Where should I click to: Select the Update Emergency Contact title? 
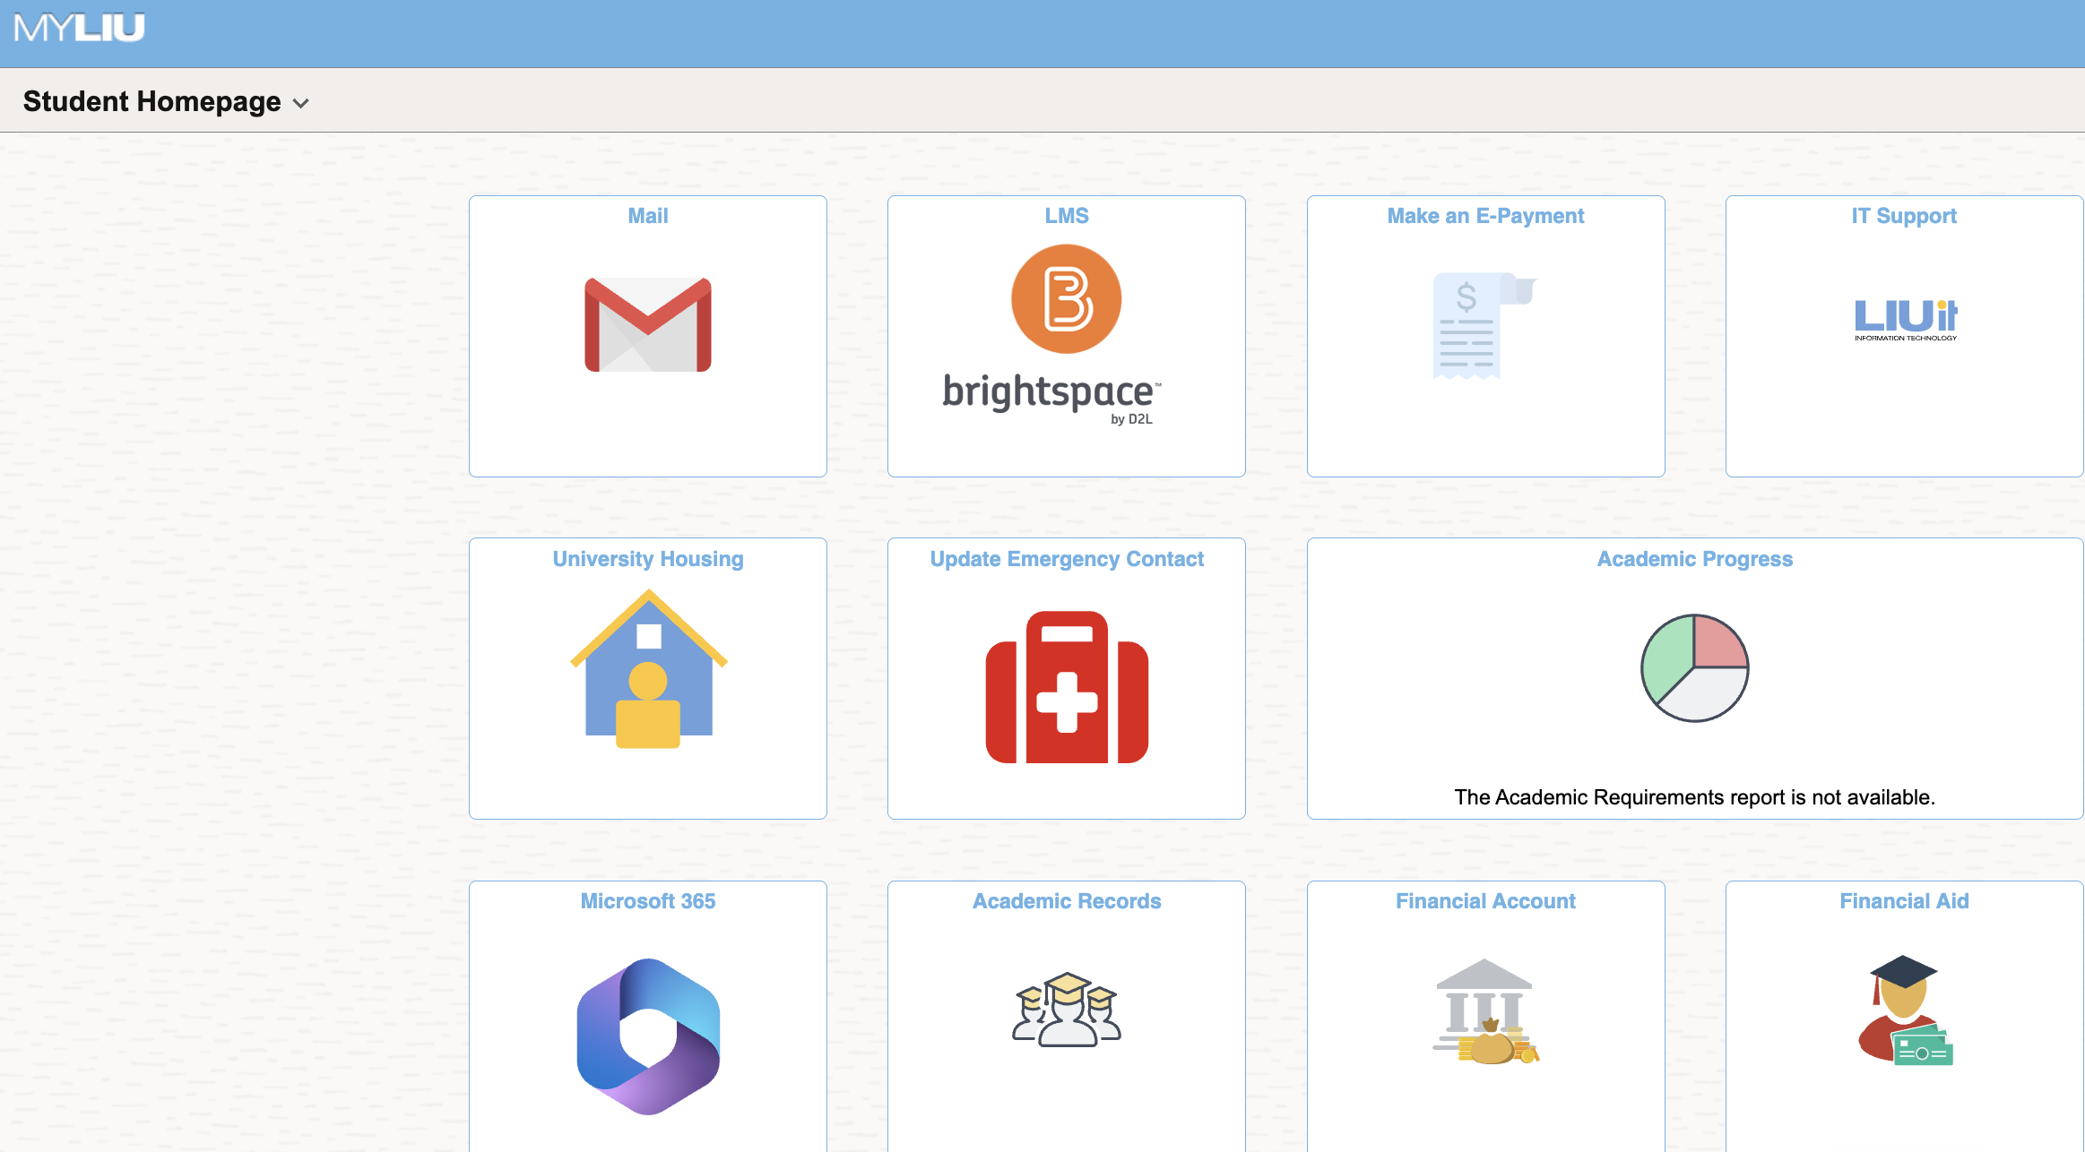1067,559
